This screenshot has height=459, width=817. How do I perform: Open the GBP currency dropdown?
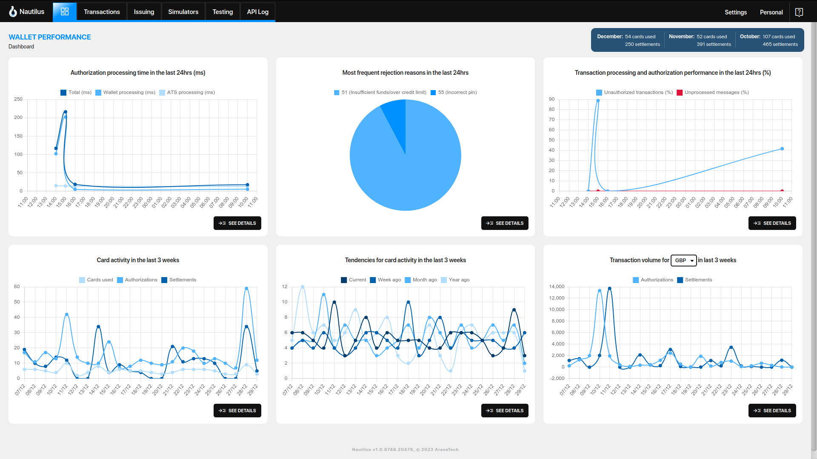coord(684,261)
